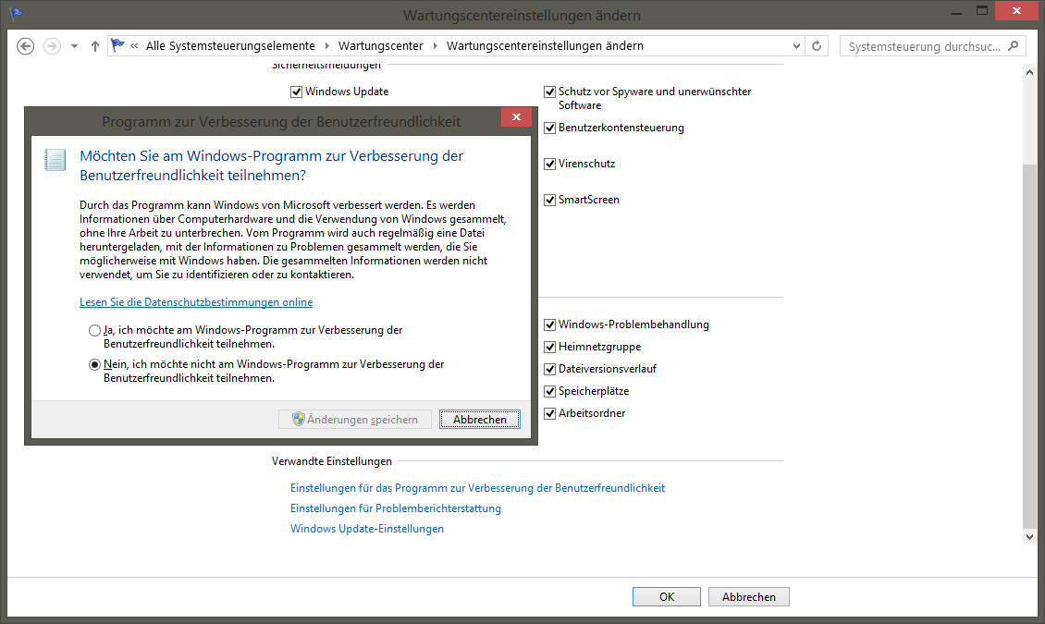Open Alle Systemsteuerungselemente breadcrumb
The width and height of the screenshot is (1045, 624).
230,46
